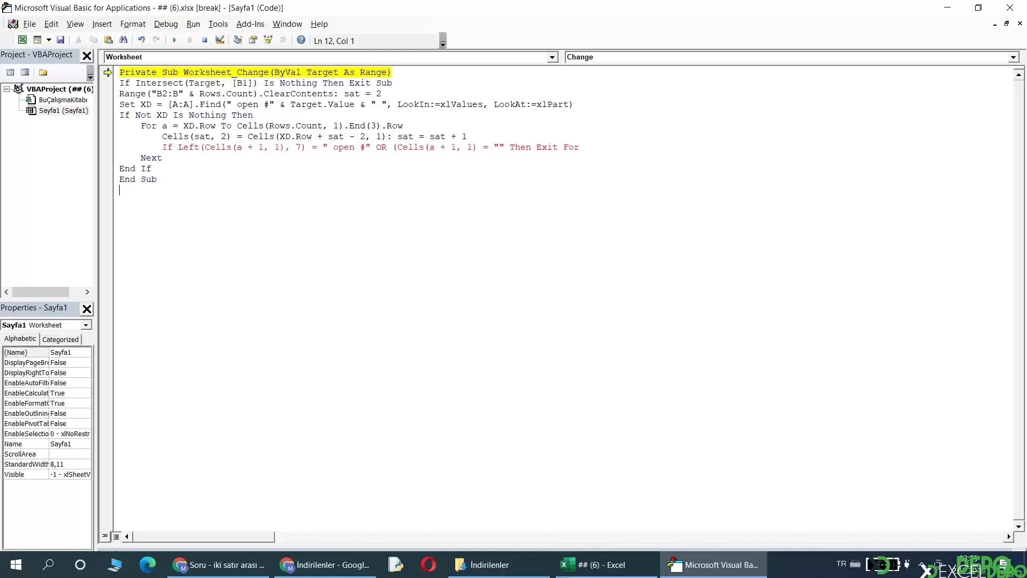Open the View menu
1027x578 pixels.
75,24
